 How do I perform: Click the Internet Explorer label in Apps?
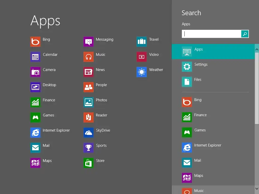click(56, 130)
